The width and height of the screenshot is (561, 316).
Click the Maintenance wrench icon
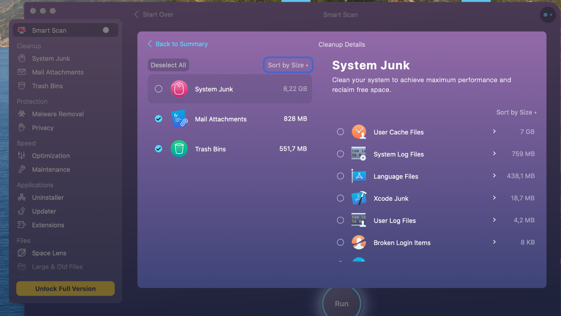[x=22, y=169]
